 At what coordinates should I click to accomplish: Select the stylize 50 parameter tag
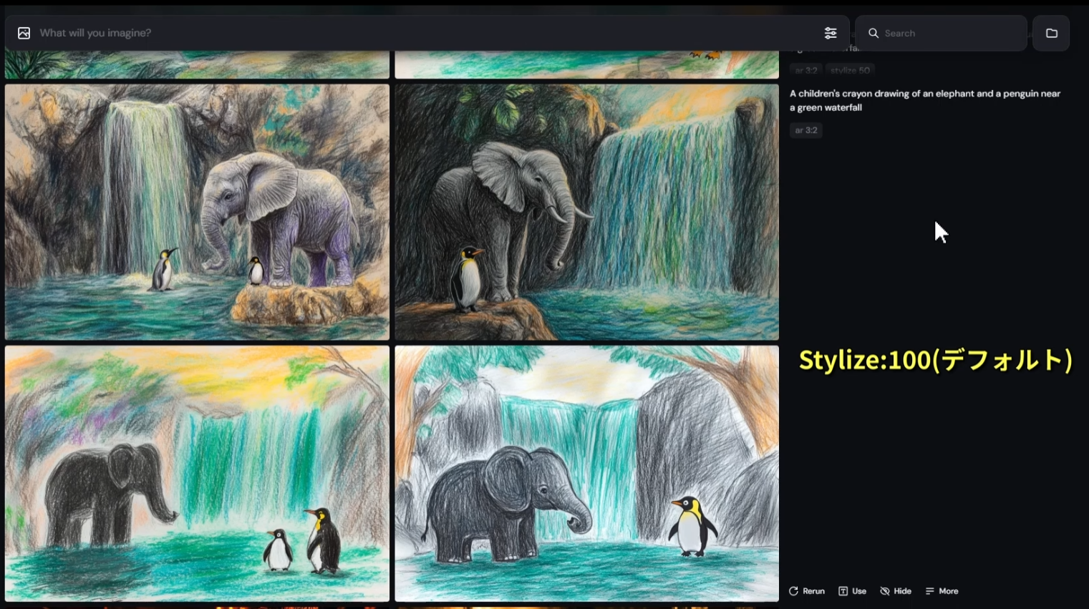[x=850, y=70]
